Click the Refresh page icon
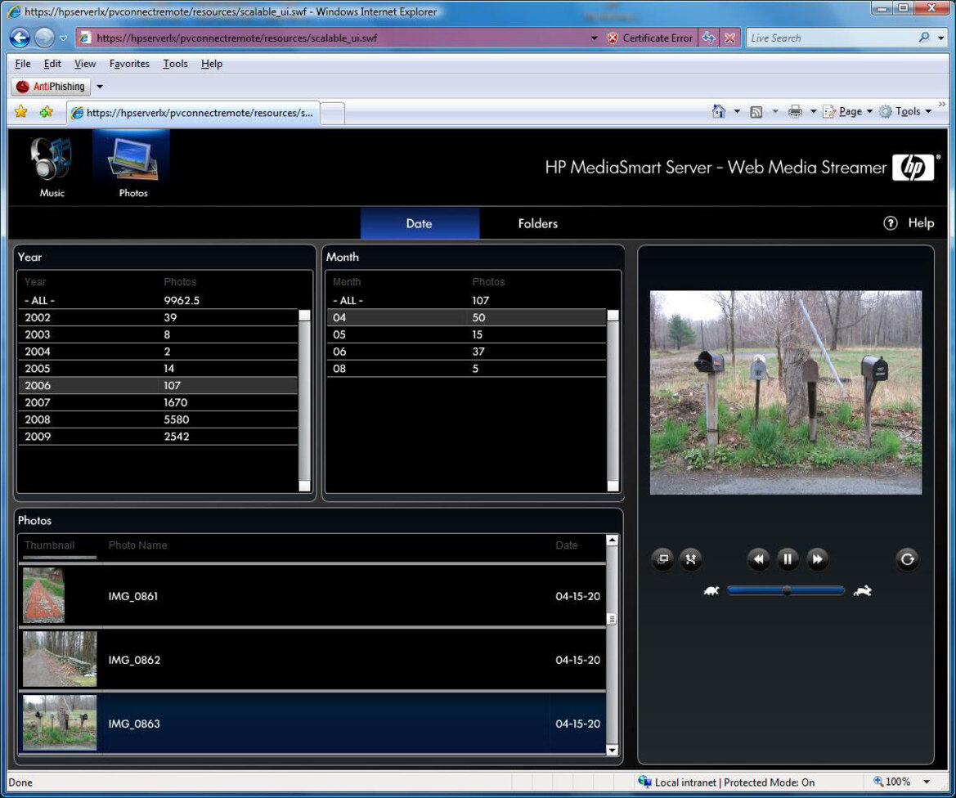The height and width of the screenshot is (798, 956). click(x=708, y=38)
